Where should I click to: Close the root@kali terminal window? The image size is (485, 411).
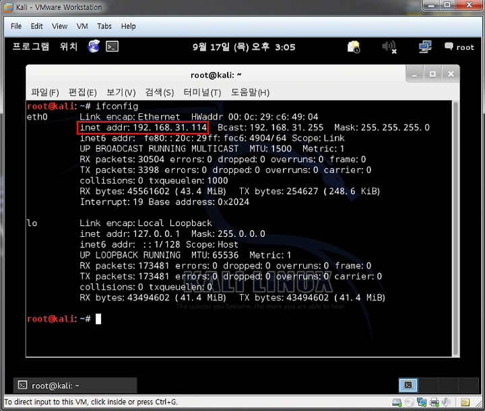point(451,74)
